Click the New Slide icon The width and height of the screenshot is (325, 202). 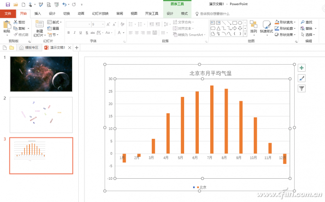click(39, 24)
